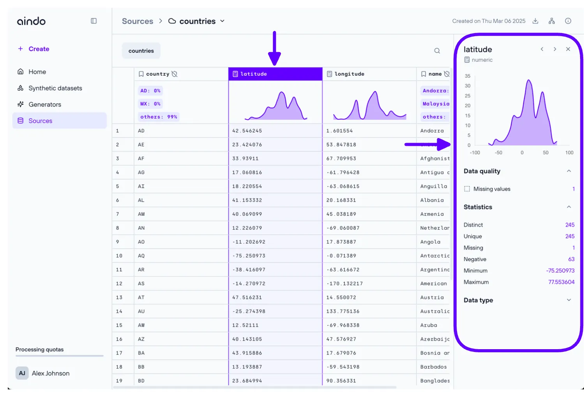Go to next column in details panel
The width and height of the screenshot is (584, 397).
point(555,49)
